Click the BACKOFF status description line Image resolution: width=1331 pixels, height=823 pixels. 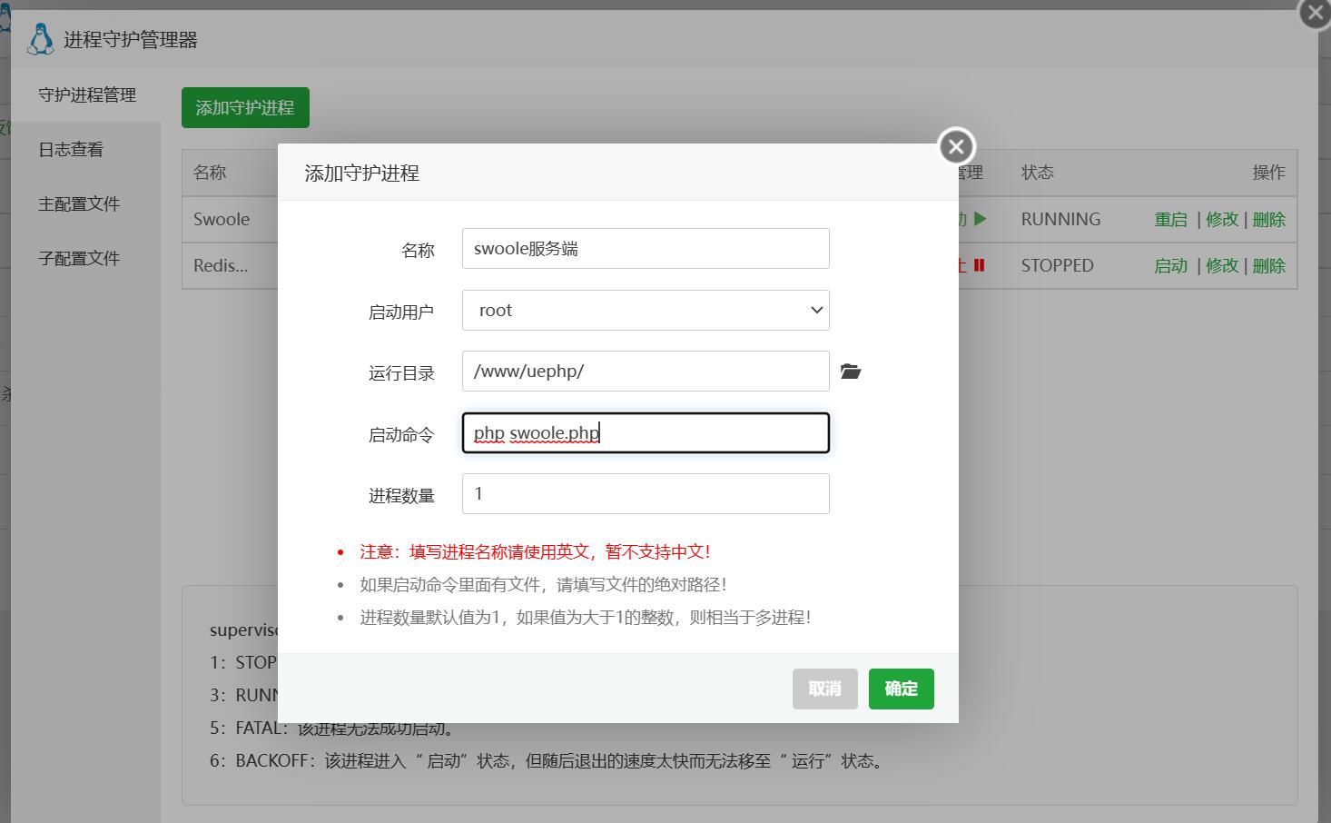pyautogui.click(x=547, y=760)
